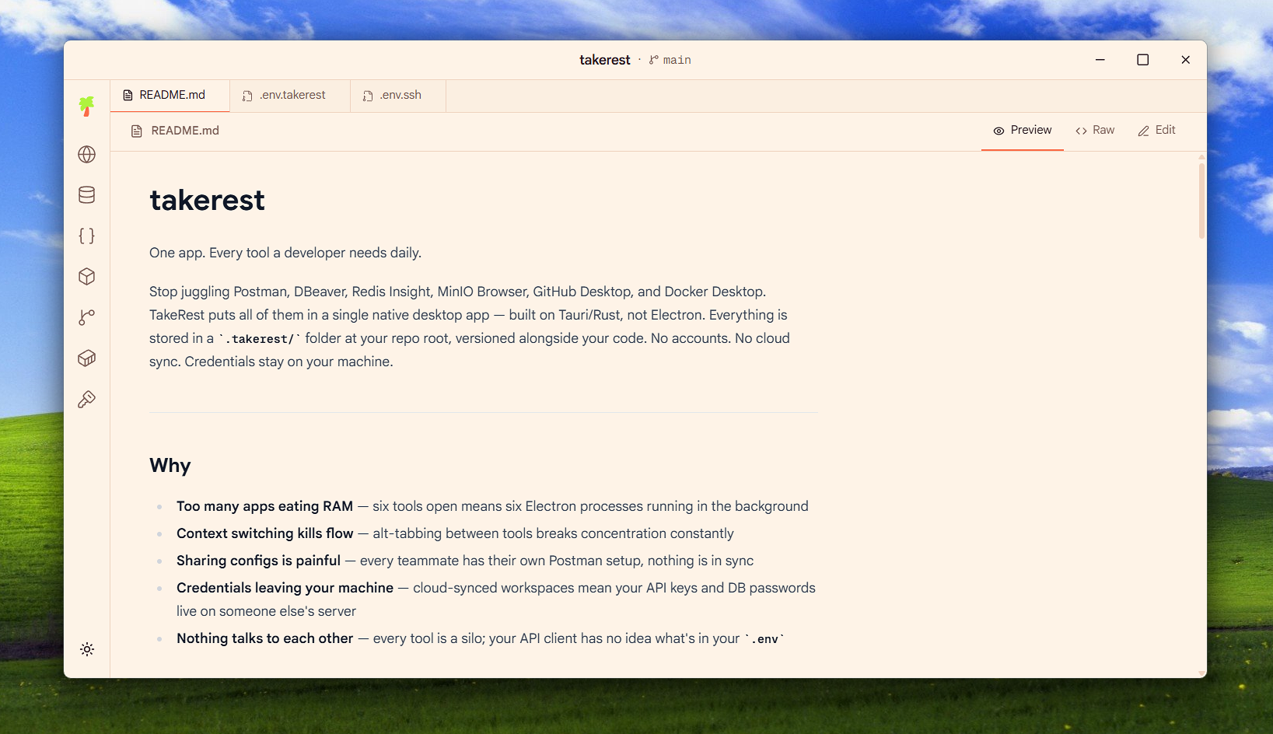This screenshot has width=1273, height=734.
Task: Click the README.md file path label
Action: (x=185, y=131)
